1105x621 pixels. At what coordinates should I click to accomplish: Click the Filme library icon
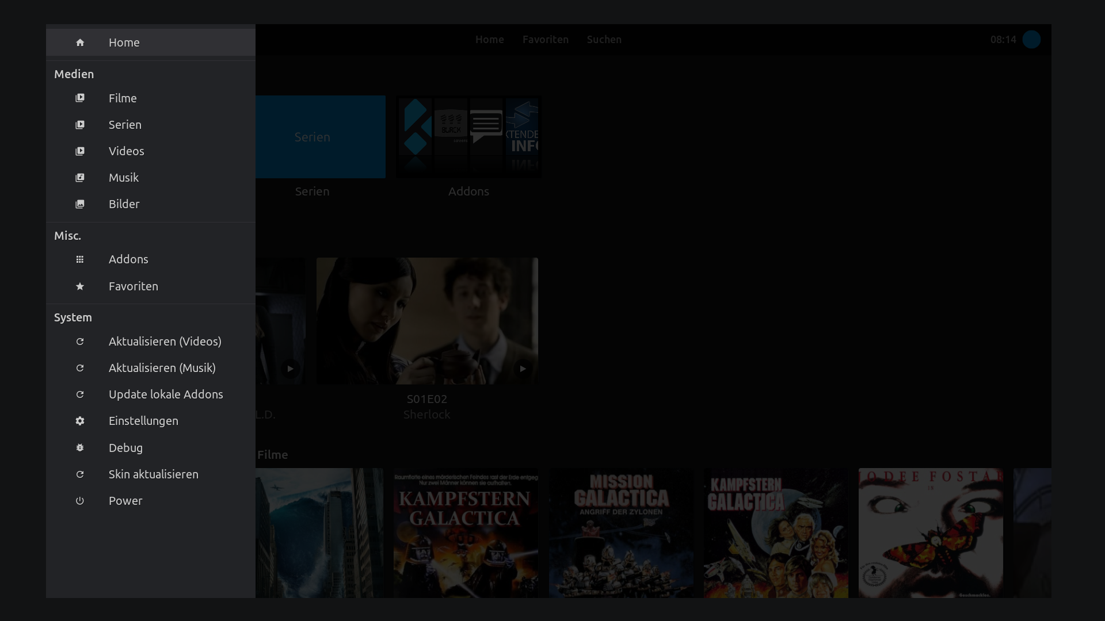[80, 98]
